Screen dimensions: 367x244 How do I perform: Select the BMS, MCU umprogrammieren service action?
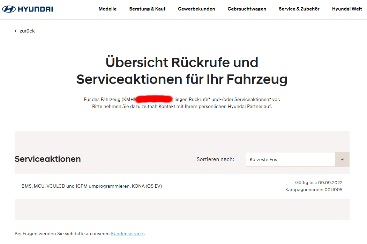coord(92,186)
